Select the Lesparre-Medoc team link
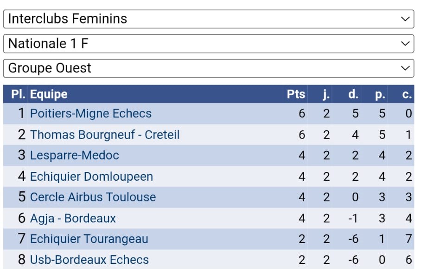This screenshot has width=427, height=269. pos(75,155)
